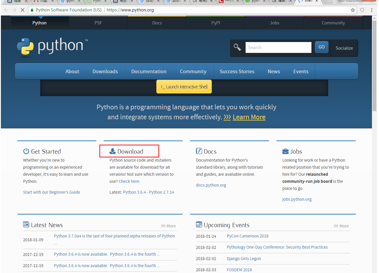Screen dimensions: 379x273
Task: Open the FOSDEM 2018 event
Action: click(x=239, y=270)
